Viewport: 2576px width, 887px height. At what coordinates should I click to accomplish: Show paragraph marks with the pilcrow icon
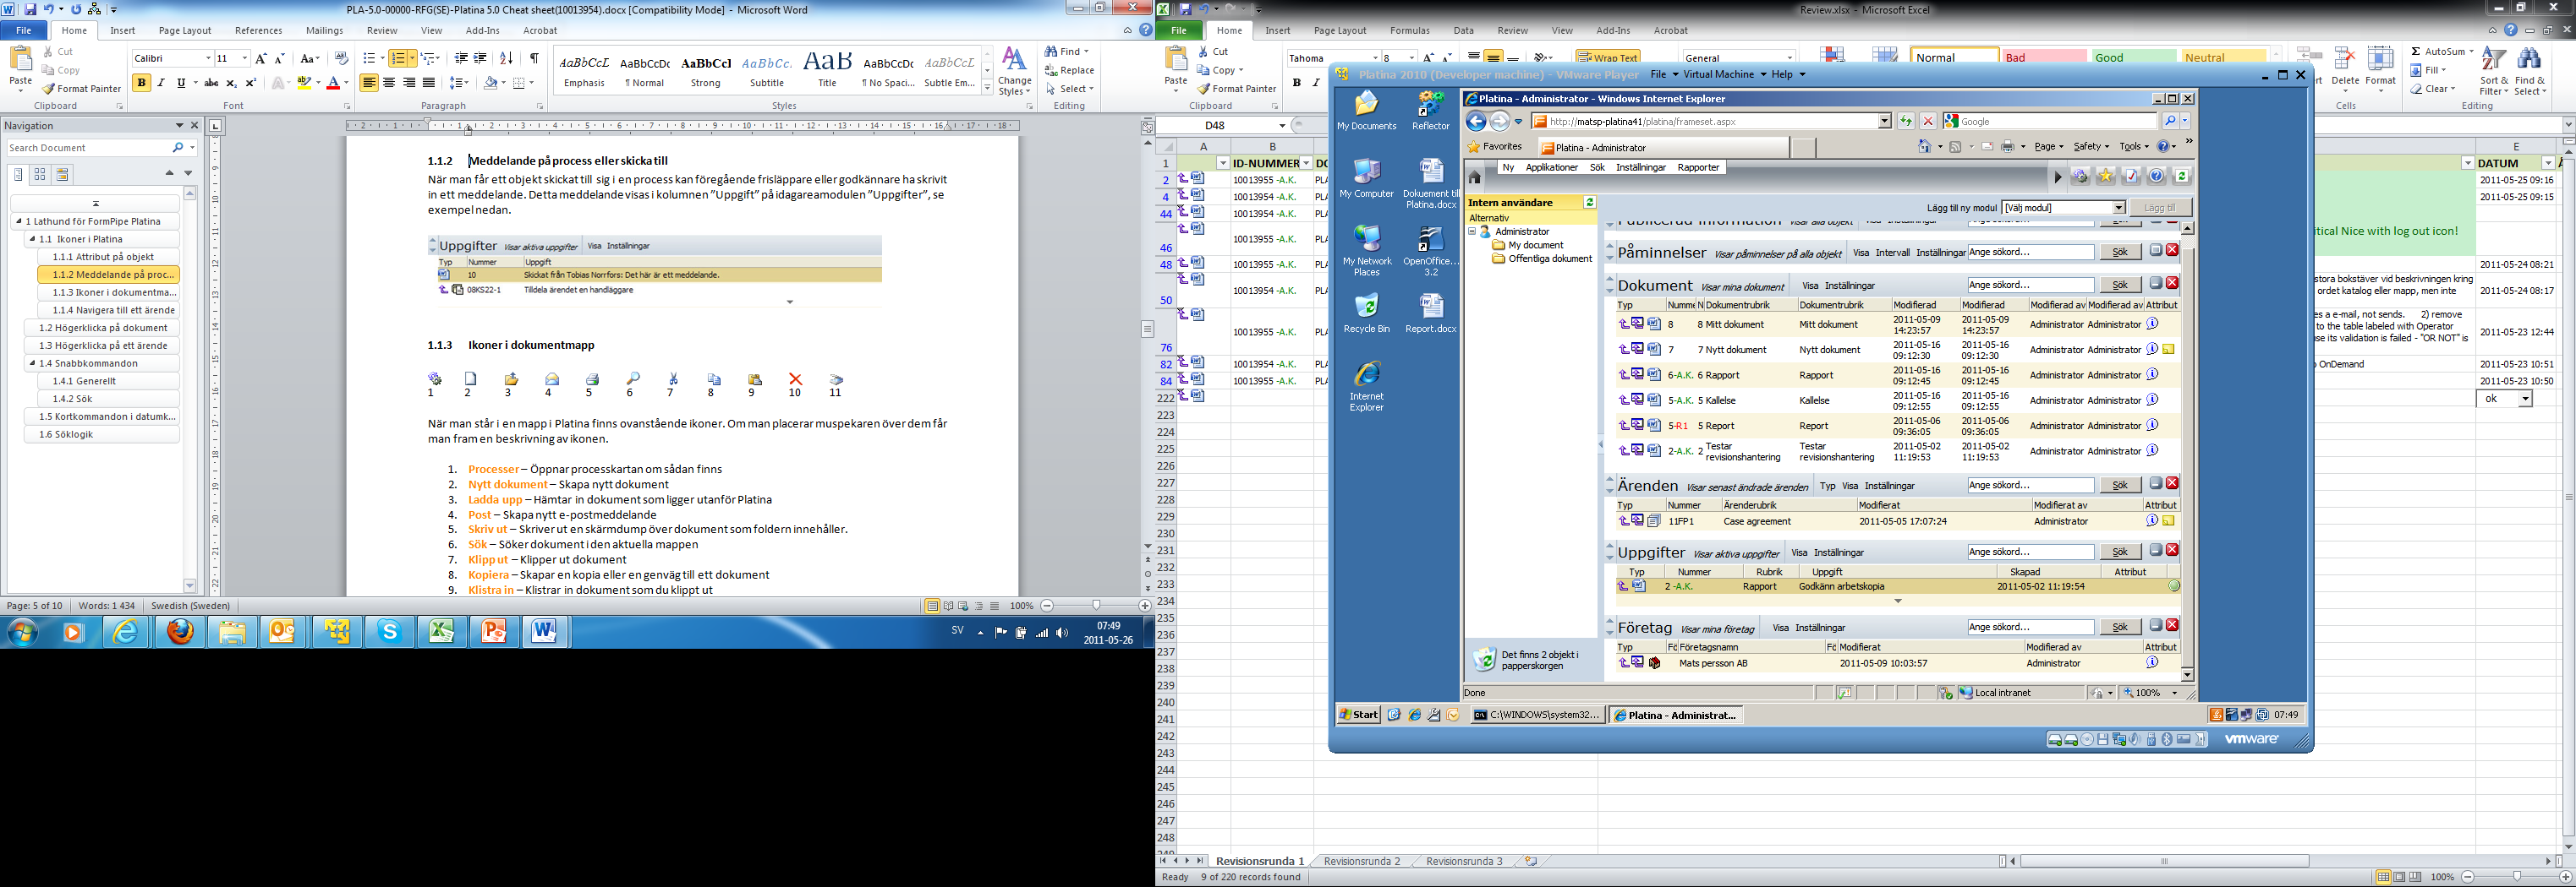pos(534,59)
